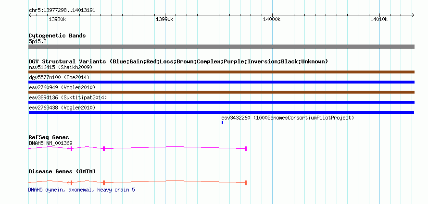Select the DGV Structural Variants track title

click(178, 61)
